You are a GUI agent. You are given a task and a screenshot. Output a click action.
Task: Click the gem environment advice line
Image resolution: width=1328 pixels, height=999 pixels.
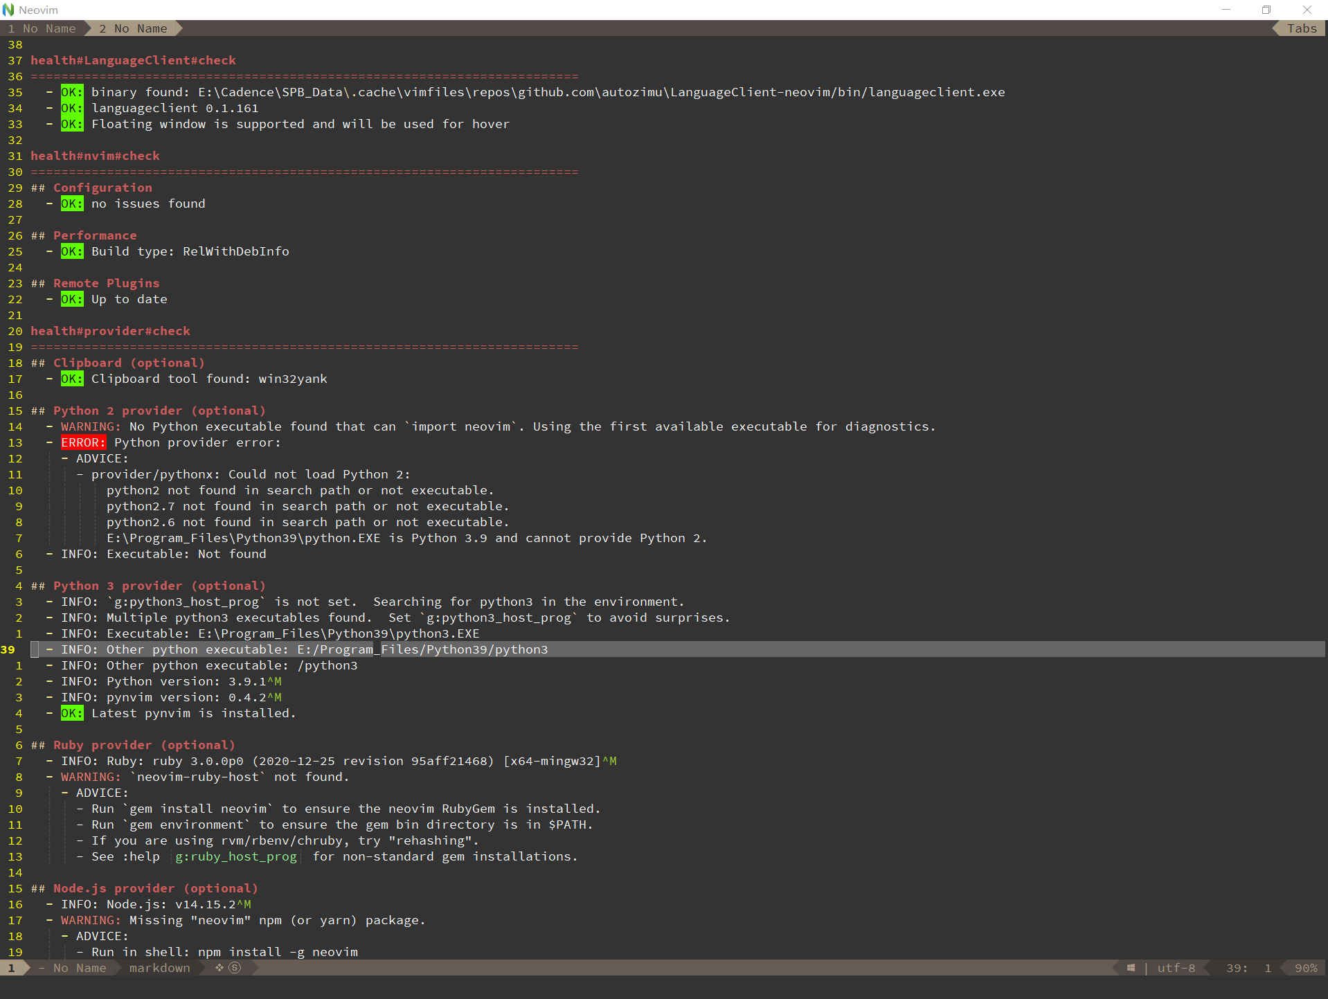tap(334, 825)
